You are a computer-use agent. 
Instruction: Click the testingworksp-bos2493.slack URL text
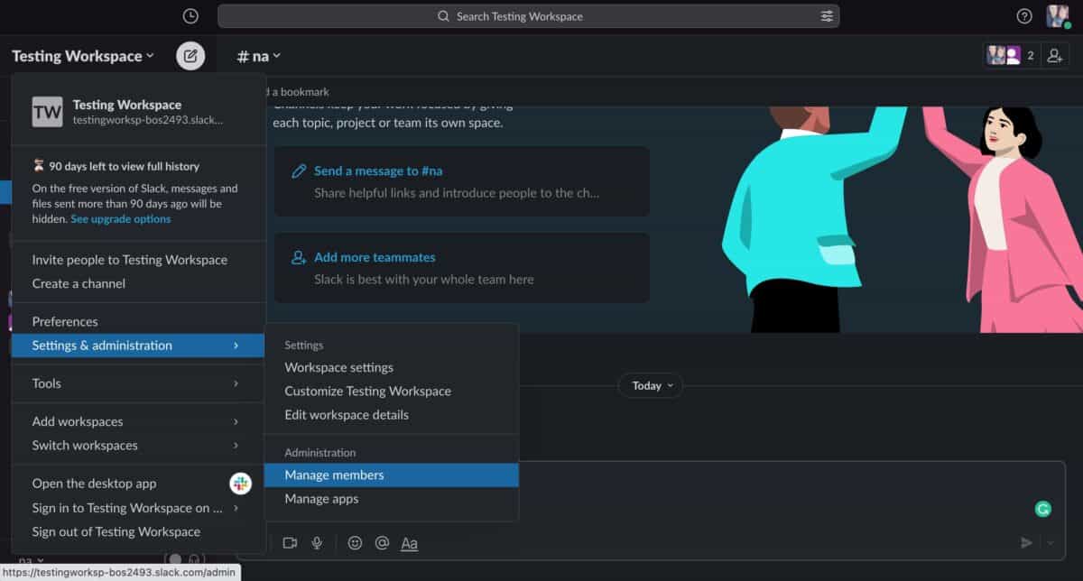point(148,120)
